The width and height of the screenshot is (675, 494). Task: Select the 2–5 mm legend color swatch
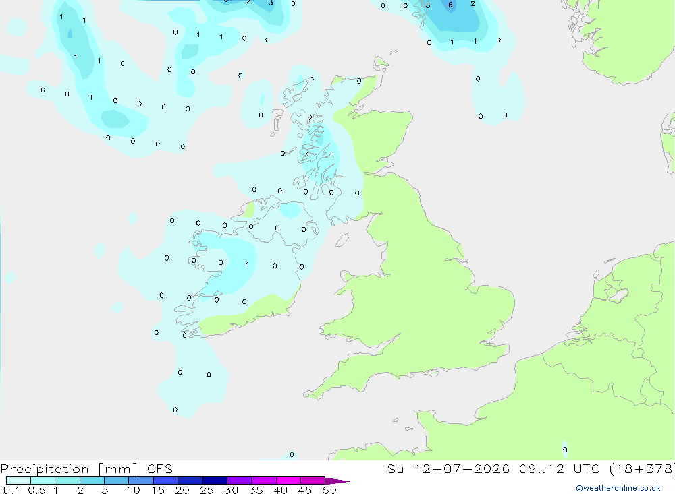(92, 481)
